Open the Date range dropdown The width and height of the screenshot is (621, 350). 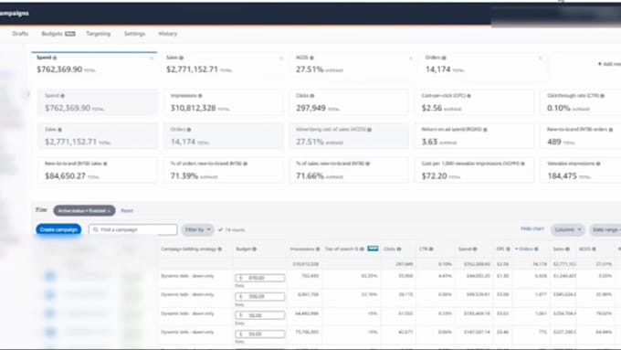(606, 230)
